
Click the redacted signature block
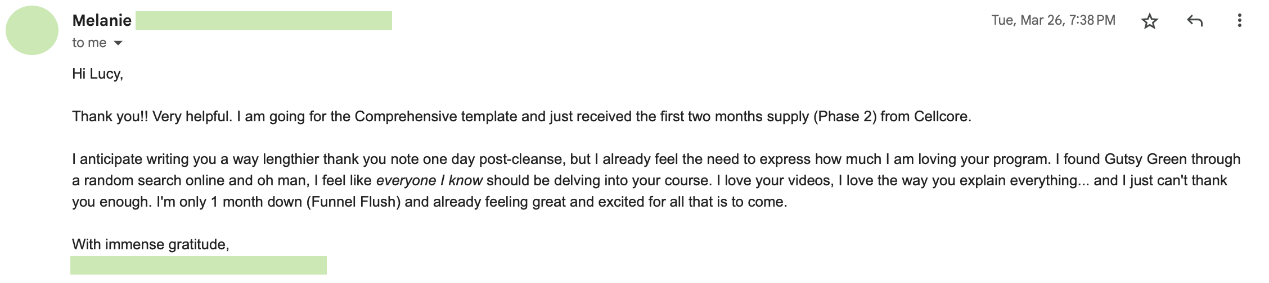click(x=198, y=265)
